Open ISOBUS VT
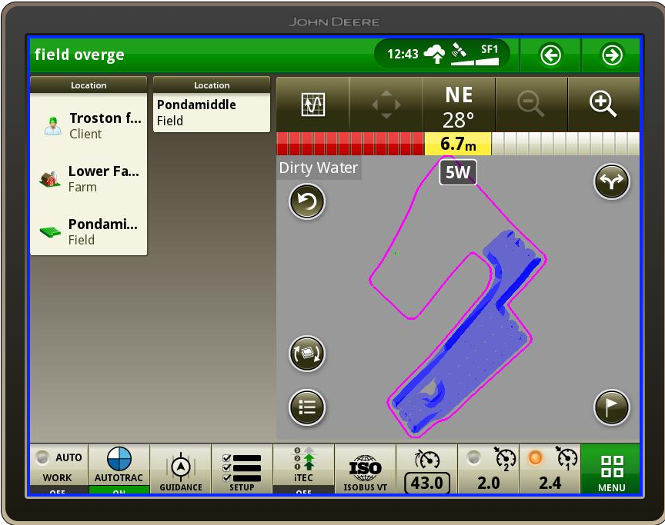This screenshot has width=665, height=525. [365, 469]
